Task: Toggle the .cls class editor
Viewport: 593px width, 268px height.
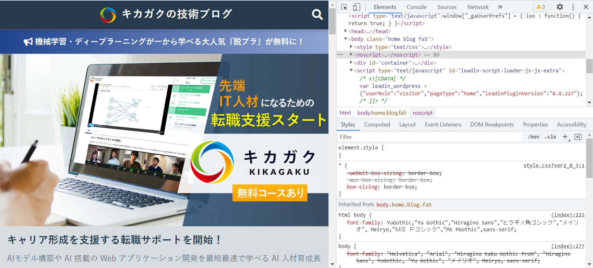Action: (550, 137)
